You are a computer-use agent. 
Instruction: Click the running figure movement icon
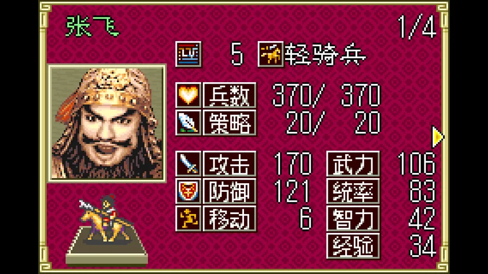coord(188,218)
